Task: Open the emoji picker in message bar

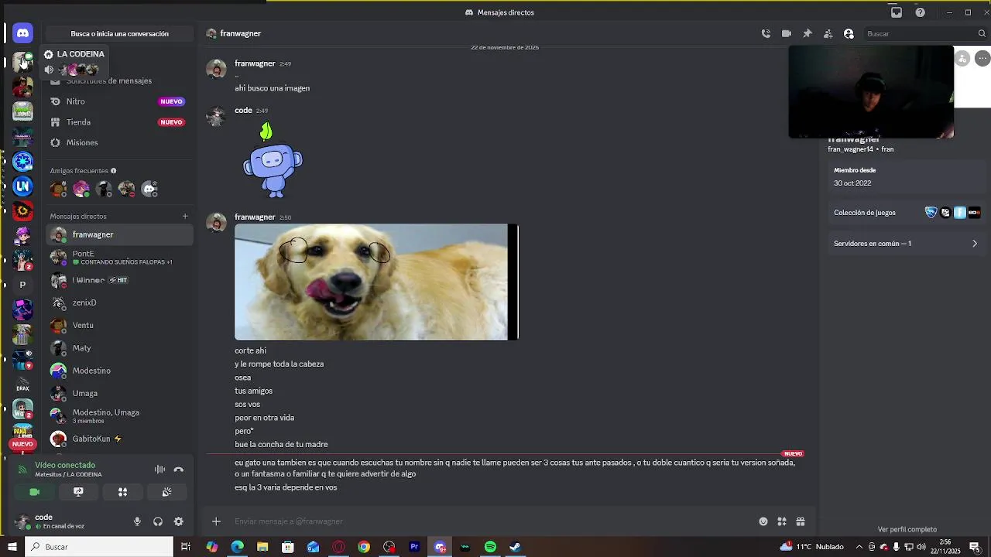Action: (x=763, y=521)
